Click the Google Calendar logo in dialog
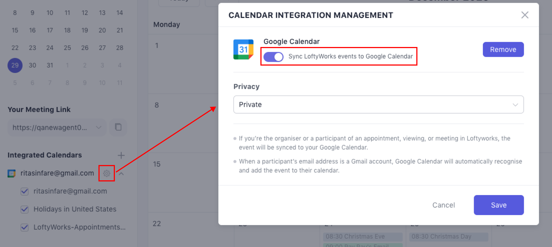This screenshot has width=552, height=247. 243,49
